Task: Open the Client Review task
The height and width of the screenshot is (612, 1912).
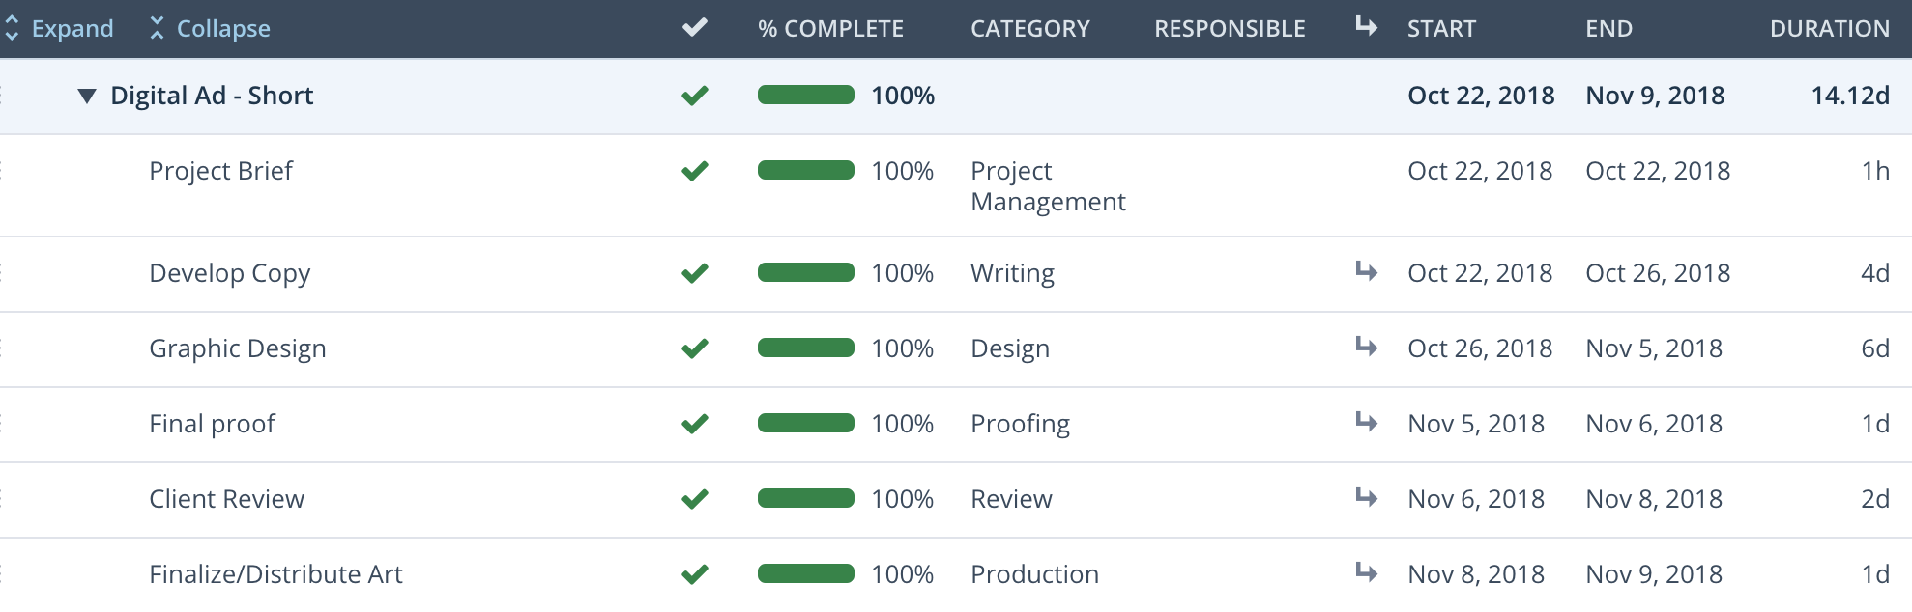Action: [x=226, y=499]
